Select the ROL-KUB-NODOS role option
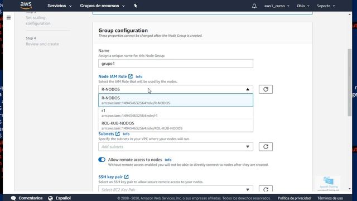Viewport: 357px width, 201px height. pos(176,125)
